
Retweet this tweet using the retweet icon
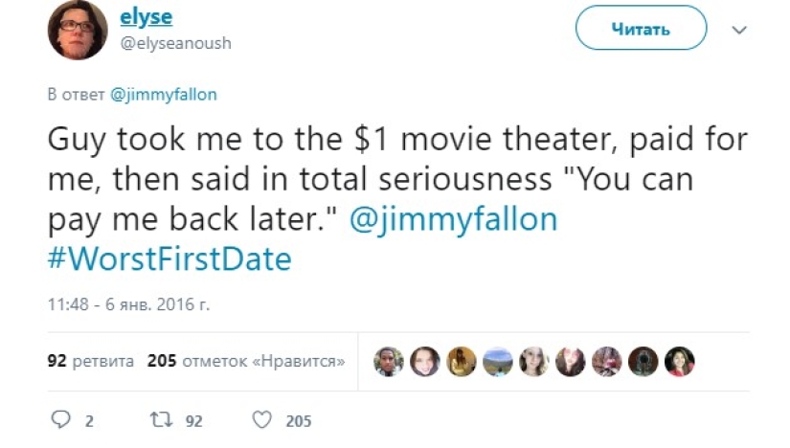tap(159, 420)
